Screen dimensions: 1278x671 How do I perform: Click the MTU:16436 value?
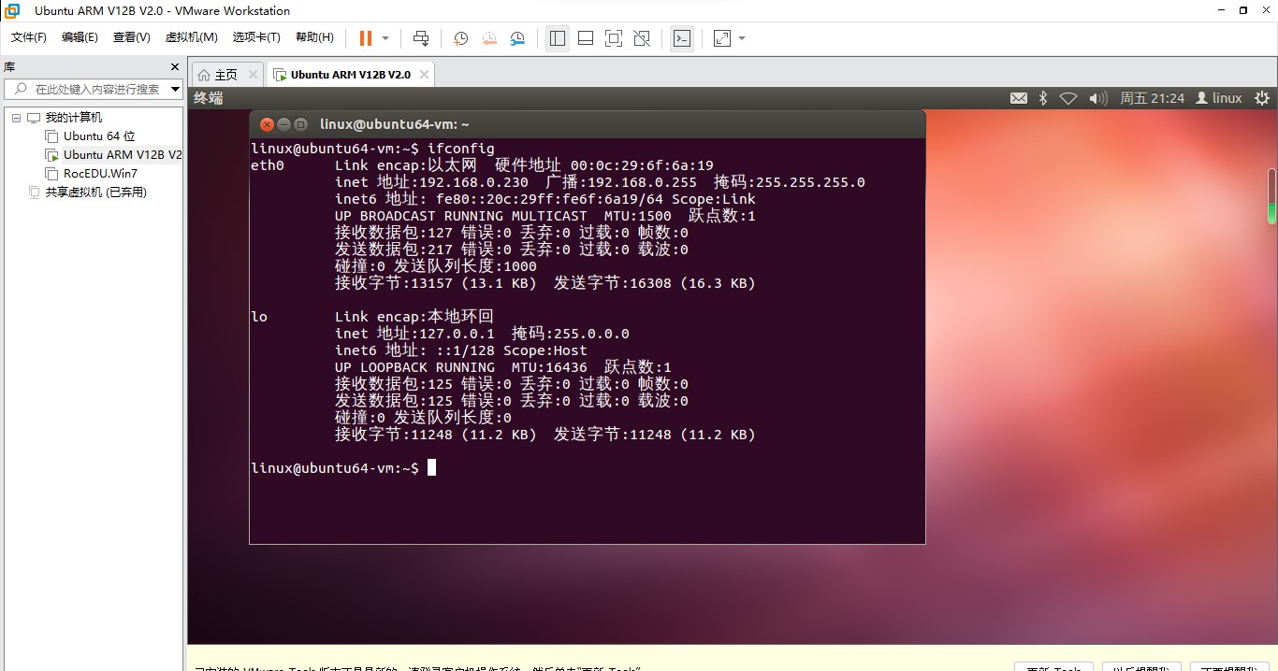[x=549, y=367]
